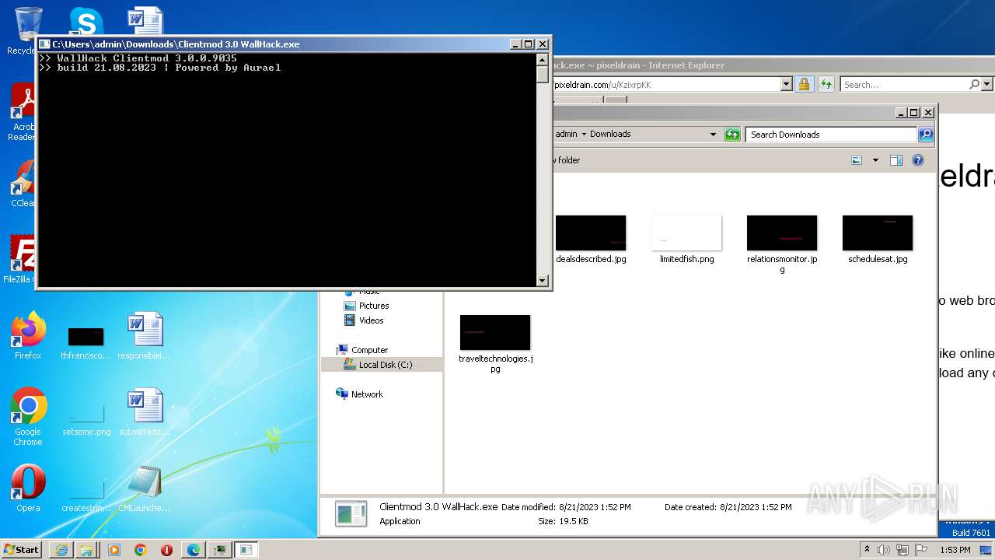Viewport: 995px width, 560px height.
Task: Open the Google Chrome desktop shortcut
Action: (x=28, y=416)
